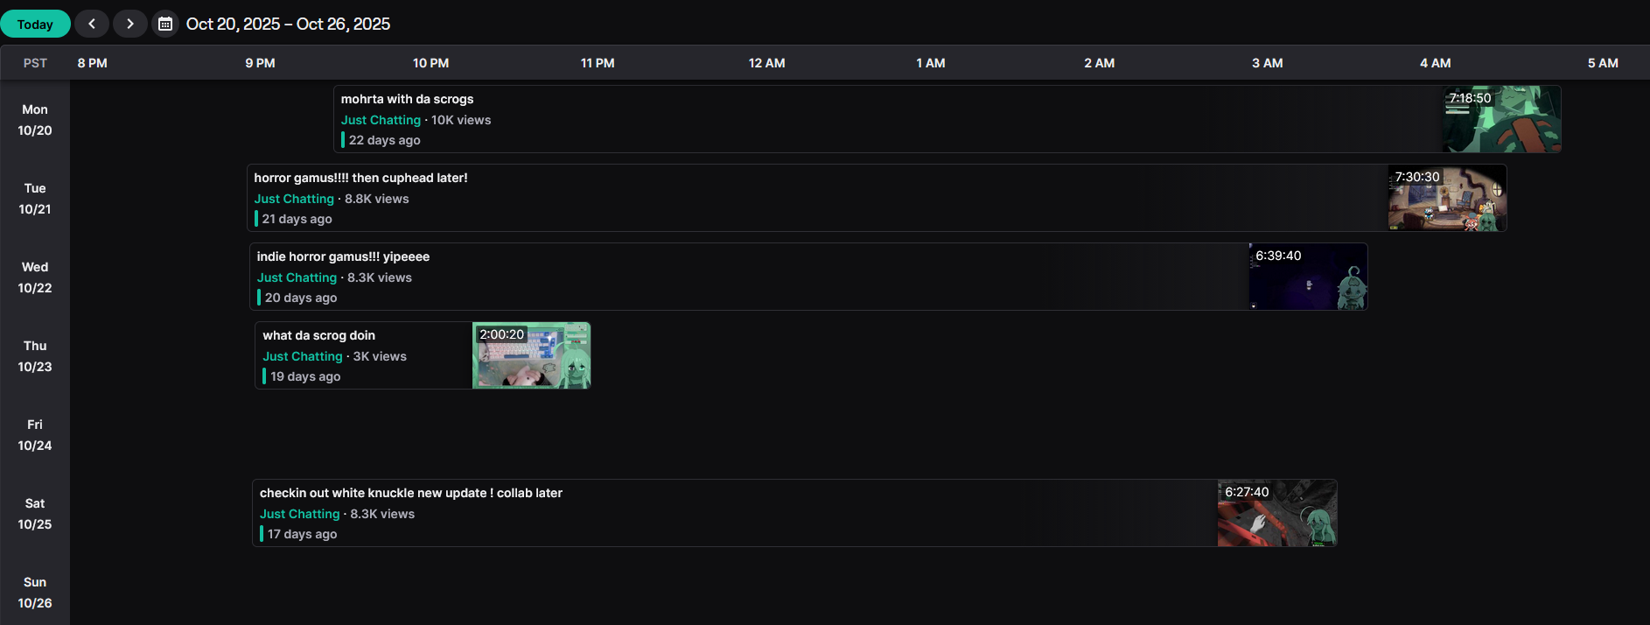Click the 2 AM time header
The image size is (1650, 625).
point(1099,63)
